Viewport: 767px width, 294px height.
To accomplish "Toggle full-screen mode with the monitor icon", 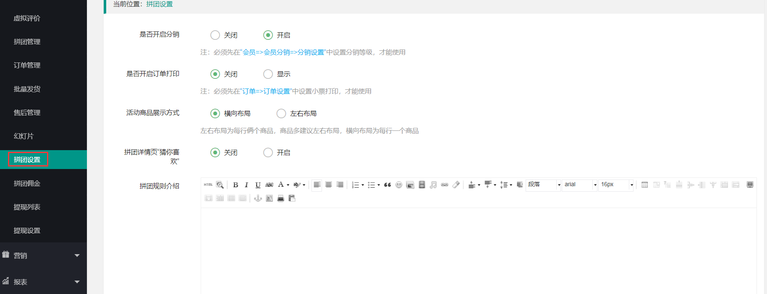I will click(750, 185).
